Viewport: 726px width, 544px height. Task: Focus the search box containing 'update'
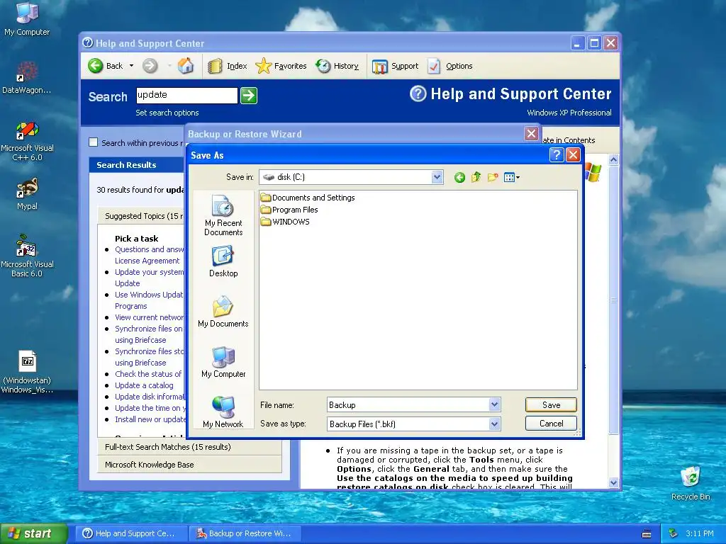pyautogui.click(x=186, y=96)
